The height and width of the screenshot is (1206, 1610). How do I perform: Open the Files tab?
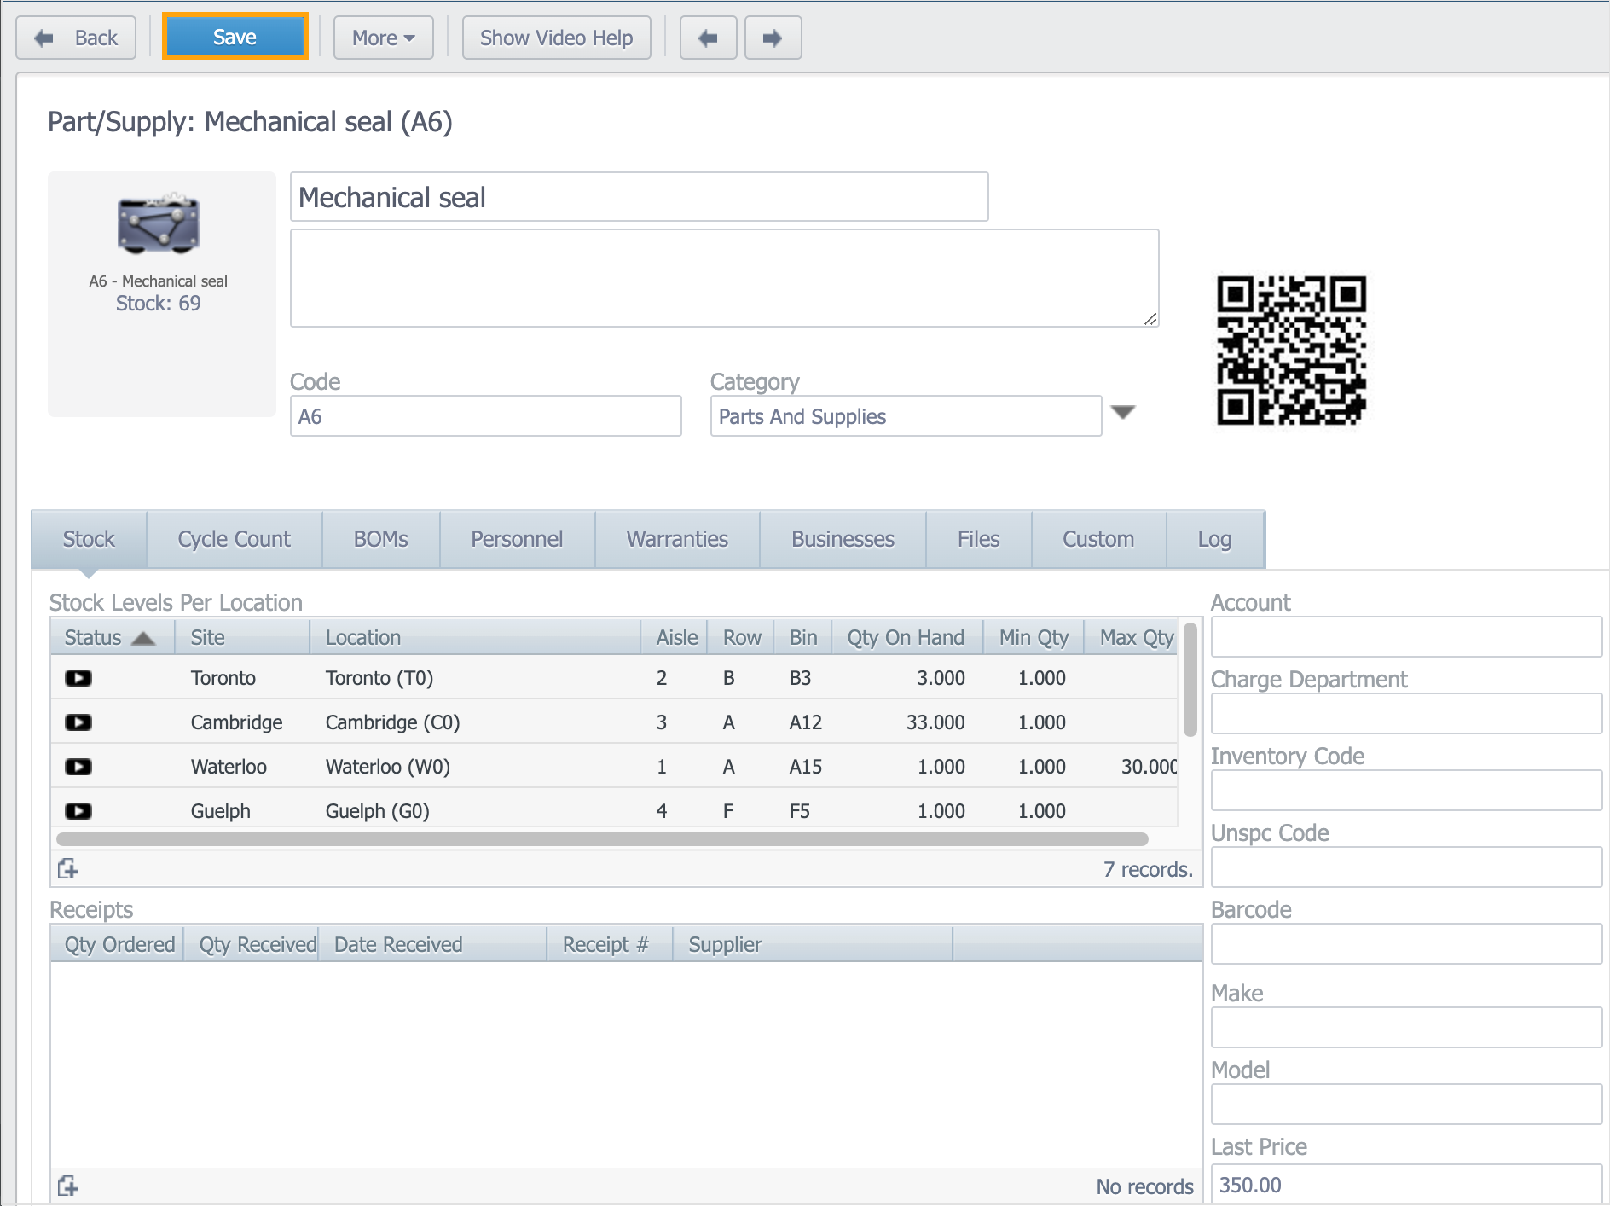(x=978, y=539)
